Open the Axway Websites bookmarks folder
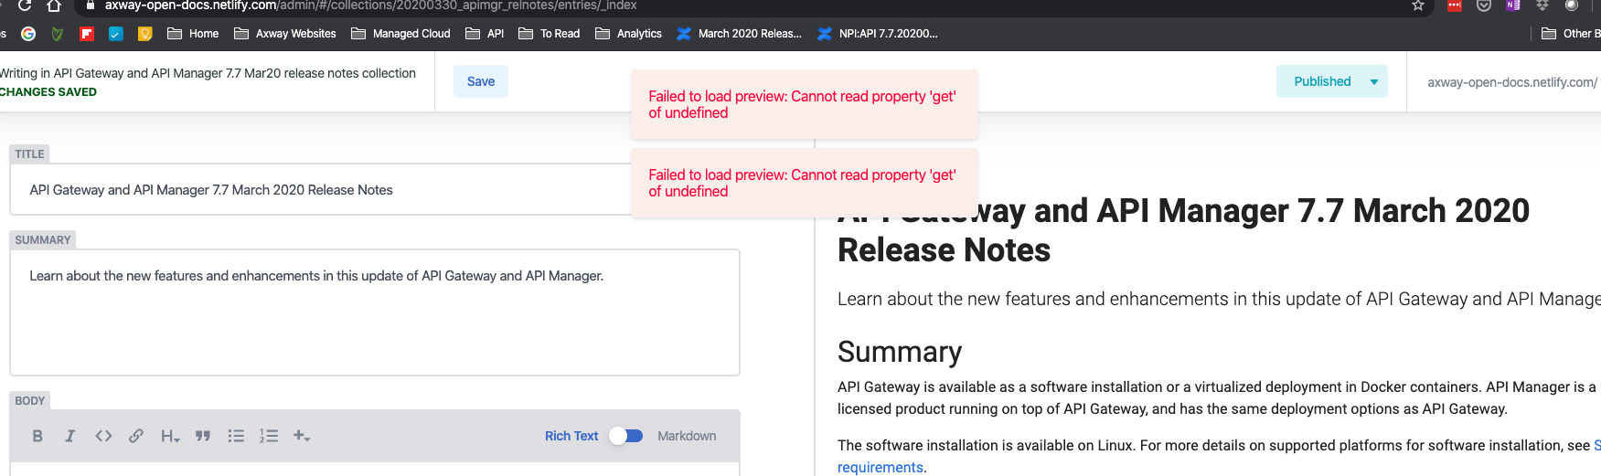The image size is (1601, 476). point(285,34)
